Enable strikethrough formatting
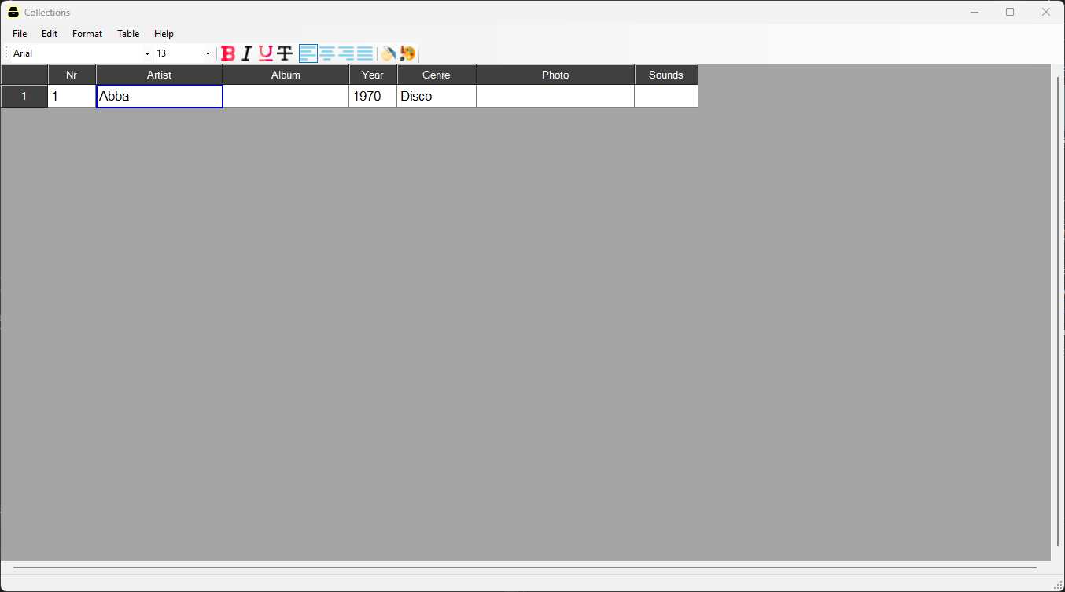1065x592 pixels. [285, 53]
